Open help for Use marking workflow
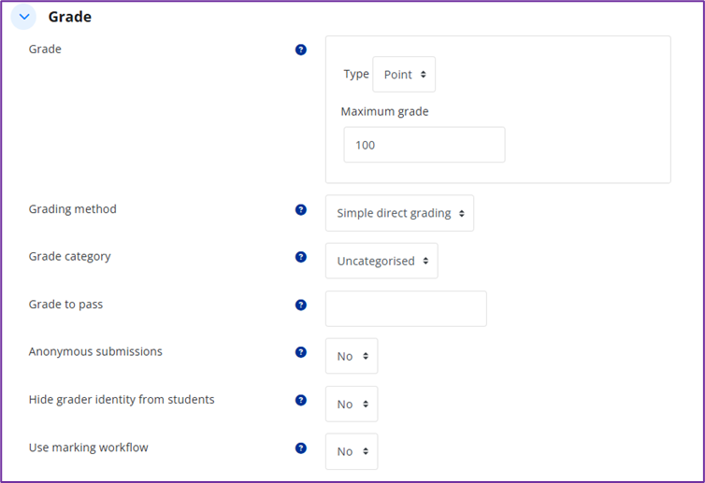The image size is (705, 483). [301, 447]
